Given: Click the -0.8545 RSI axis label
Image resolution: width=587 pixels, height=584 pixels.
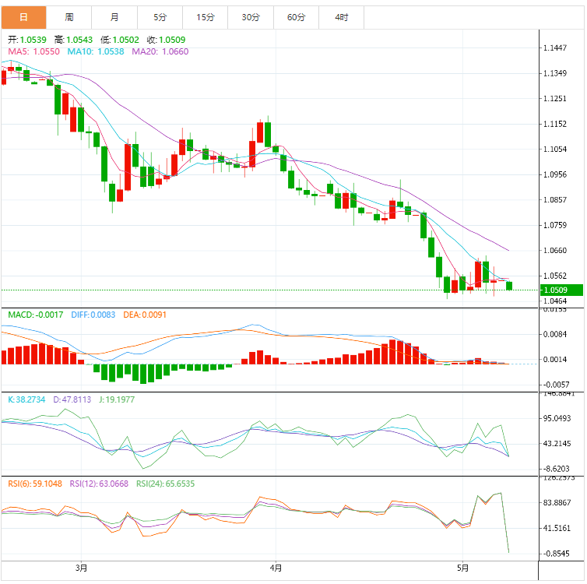Looking at the screenshot, I should tap(557, 554).
